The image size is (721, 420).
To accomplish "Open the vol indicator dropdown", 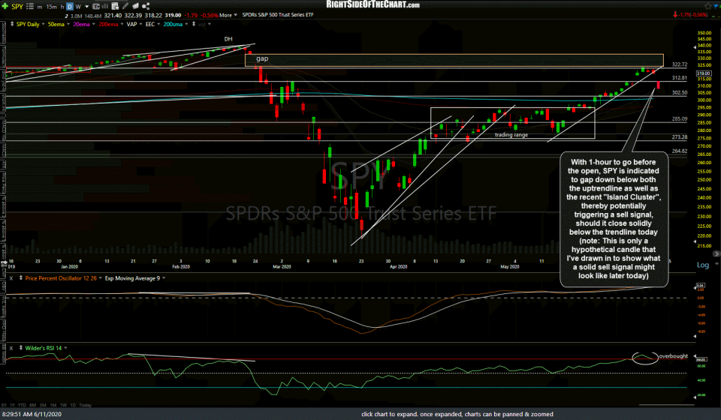I will pyautogui.click(x=210, y=24).
